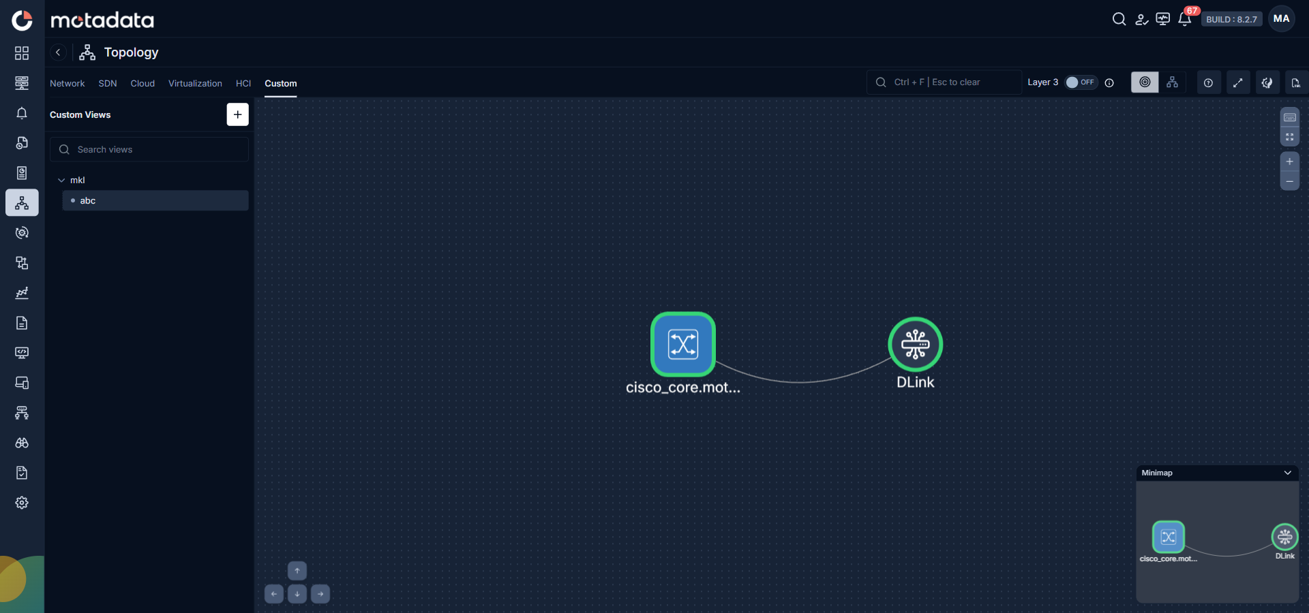Screen dimensions: 1309x613
Task: Open the trend chart icon in sidebar
Action: (22, 293)
